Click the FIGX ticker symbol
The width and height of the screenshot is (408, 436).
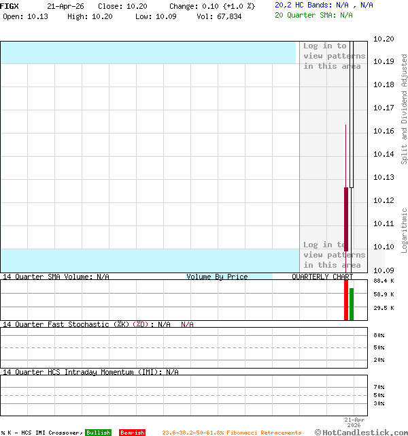10,5
